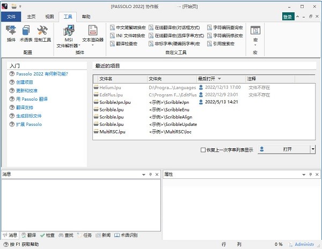Enable 恢复上一次字串列表显示 checkbox

click(x=203, y=150)
